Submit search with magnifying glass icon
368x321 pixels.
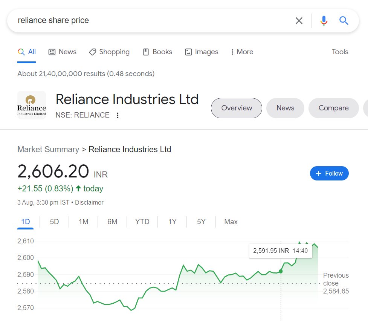[344, 21]
